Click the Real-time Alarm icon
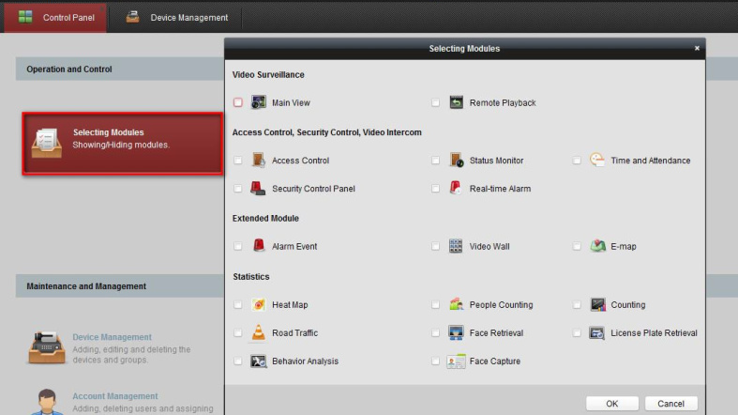 click(x=456, y=188)
